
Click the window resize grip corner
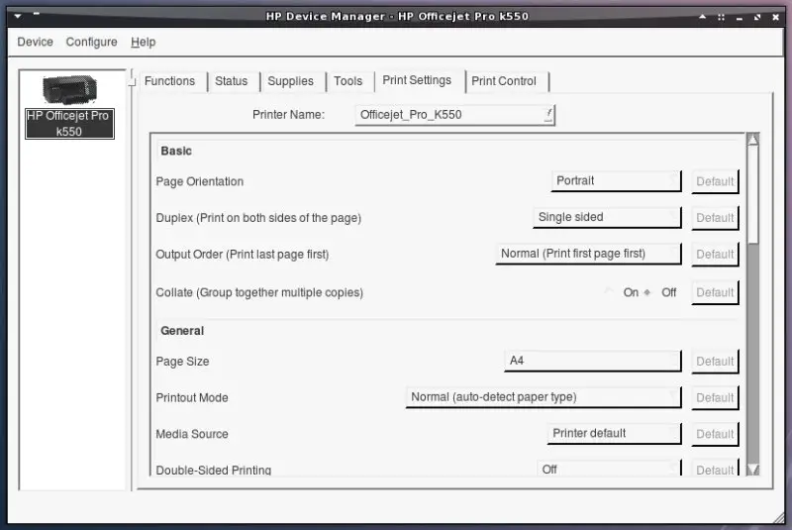coord(778,517)
